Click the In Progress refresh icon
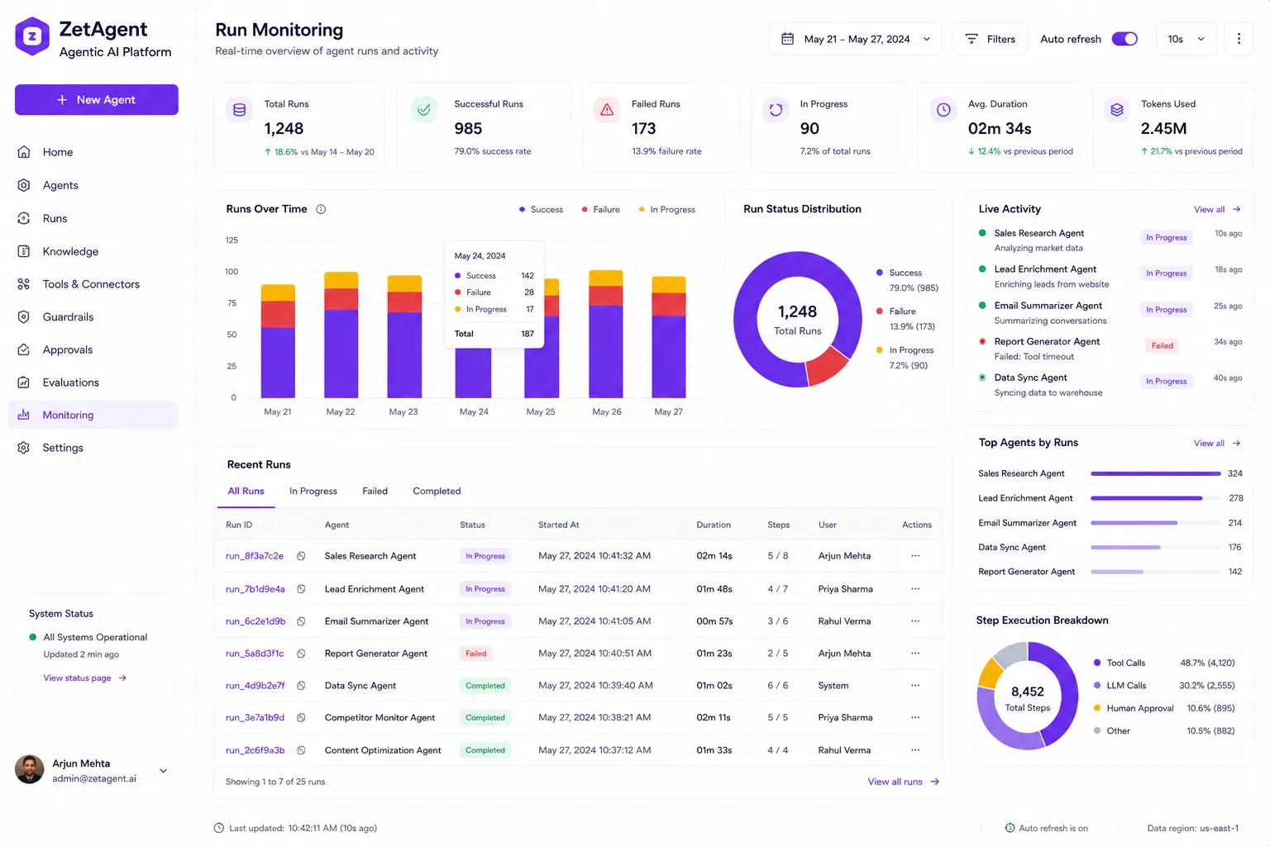1270x846 pixels. click(776, 110)
